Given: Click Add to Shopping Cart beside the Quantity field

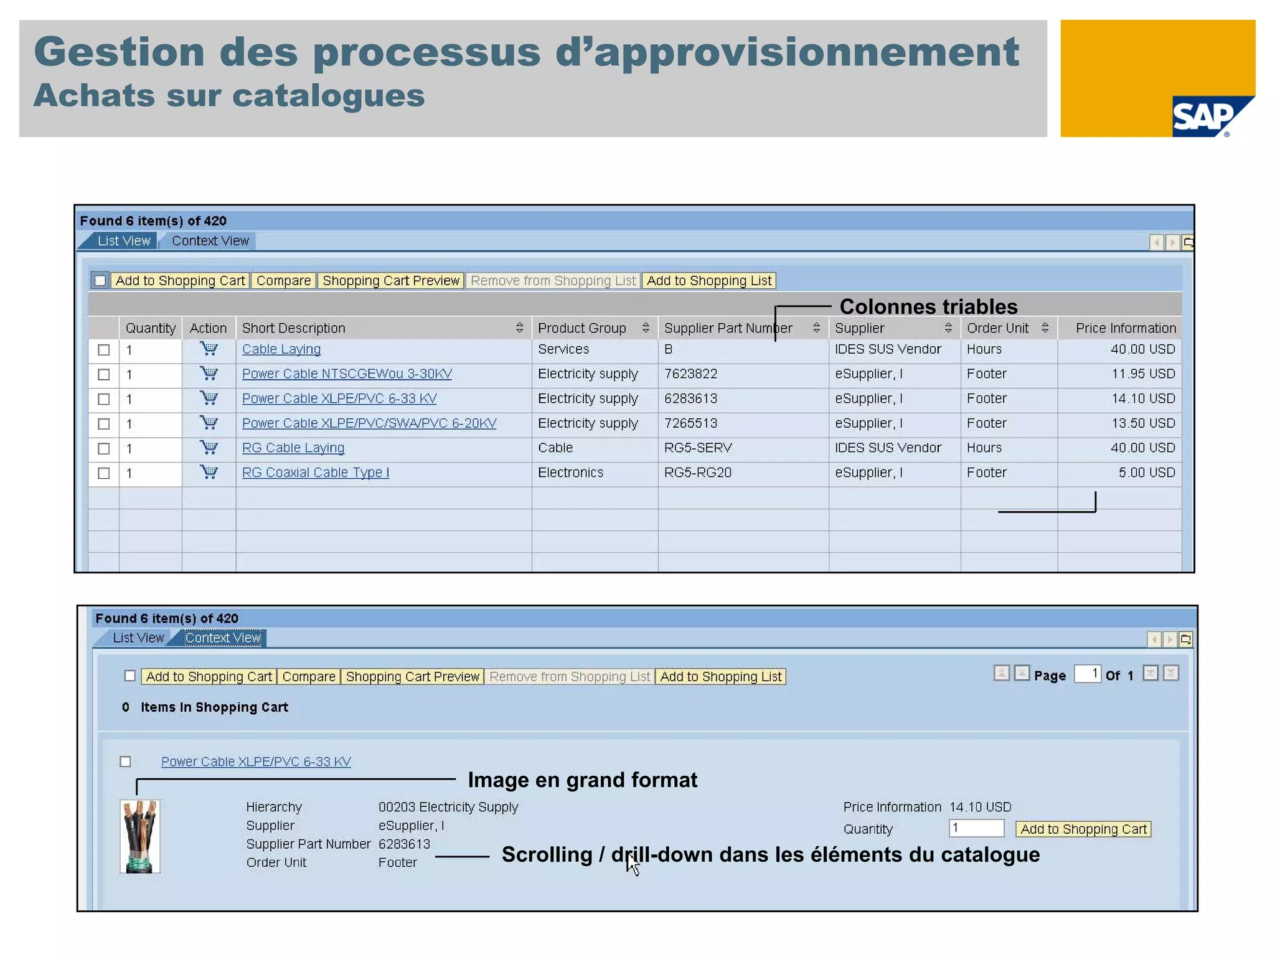Looking at the screenshot, I should (x=1083, y=829).
